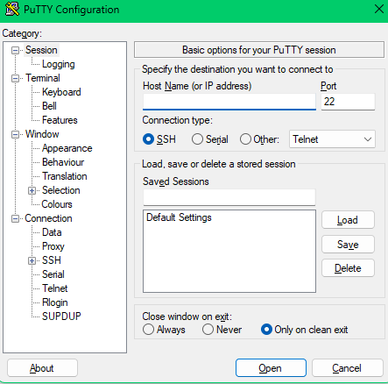
Task: Click the PuTTY icon in title bar
Action: (x=11, y=10)
